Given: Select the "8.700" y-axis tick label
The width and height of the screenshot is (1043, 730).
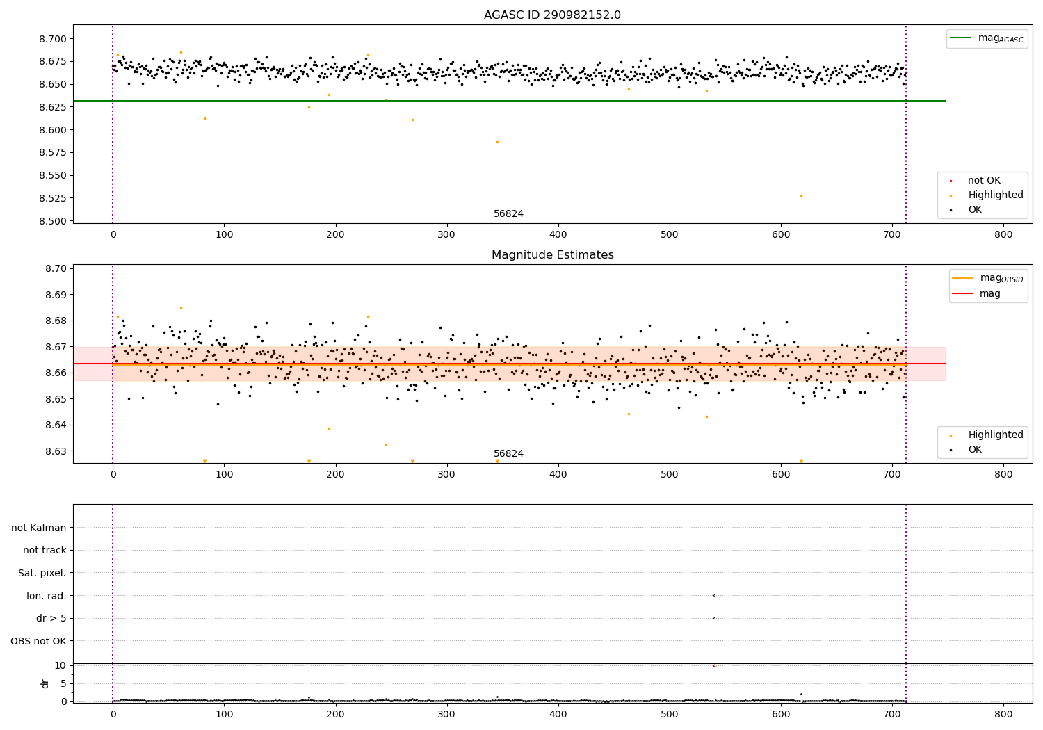Looking at the screenshot, I should pyautogui.click(x=53, y=39).
